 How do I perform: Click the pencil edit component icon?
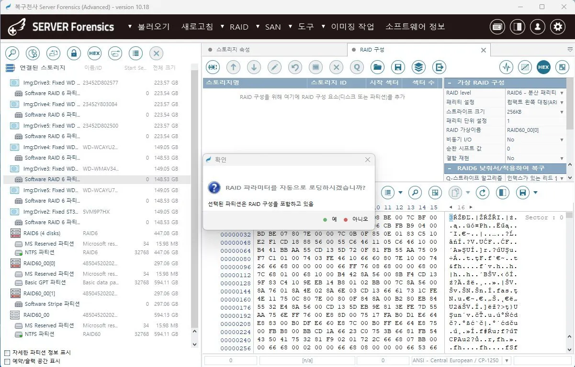[274, 67]
